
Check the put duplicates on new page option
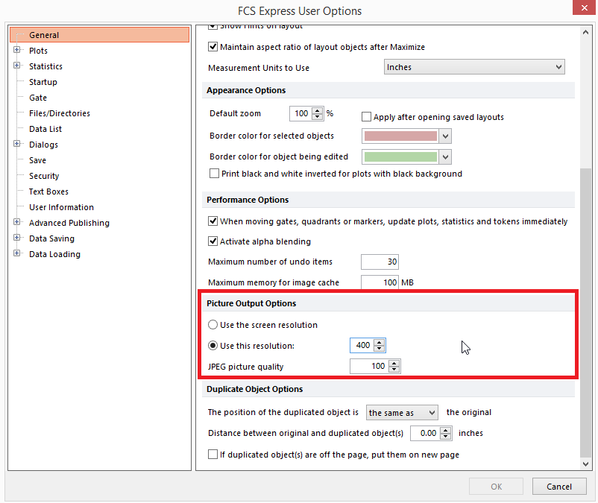click(x=213, y=455)
